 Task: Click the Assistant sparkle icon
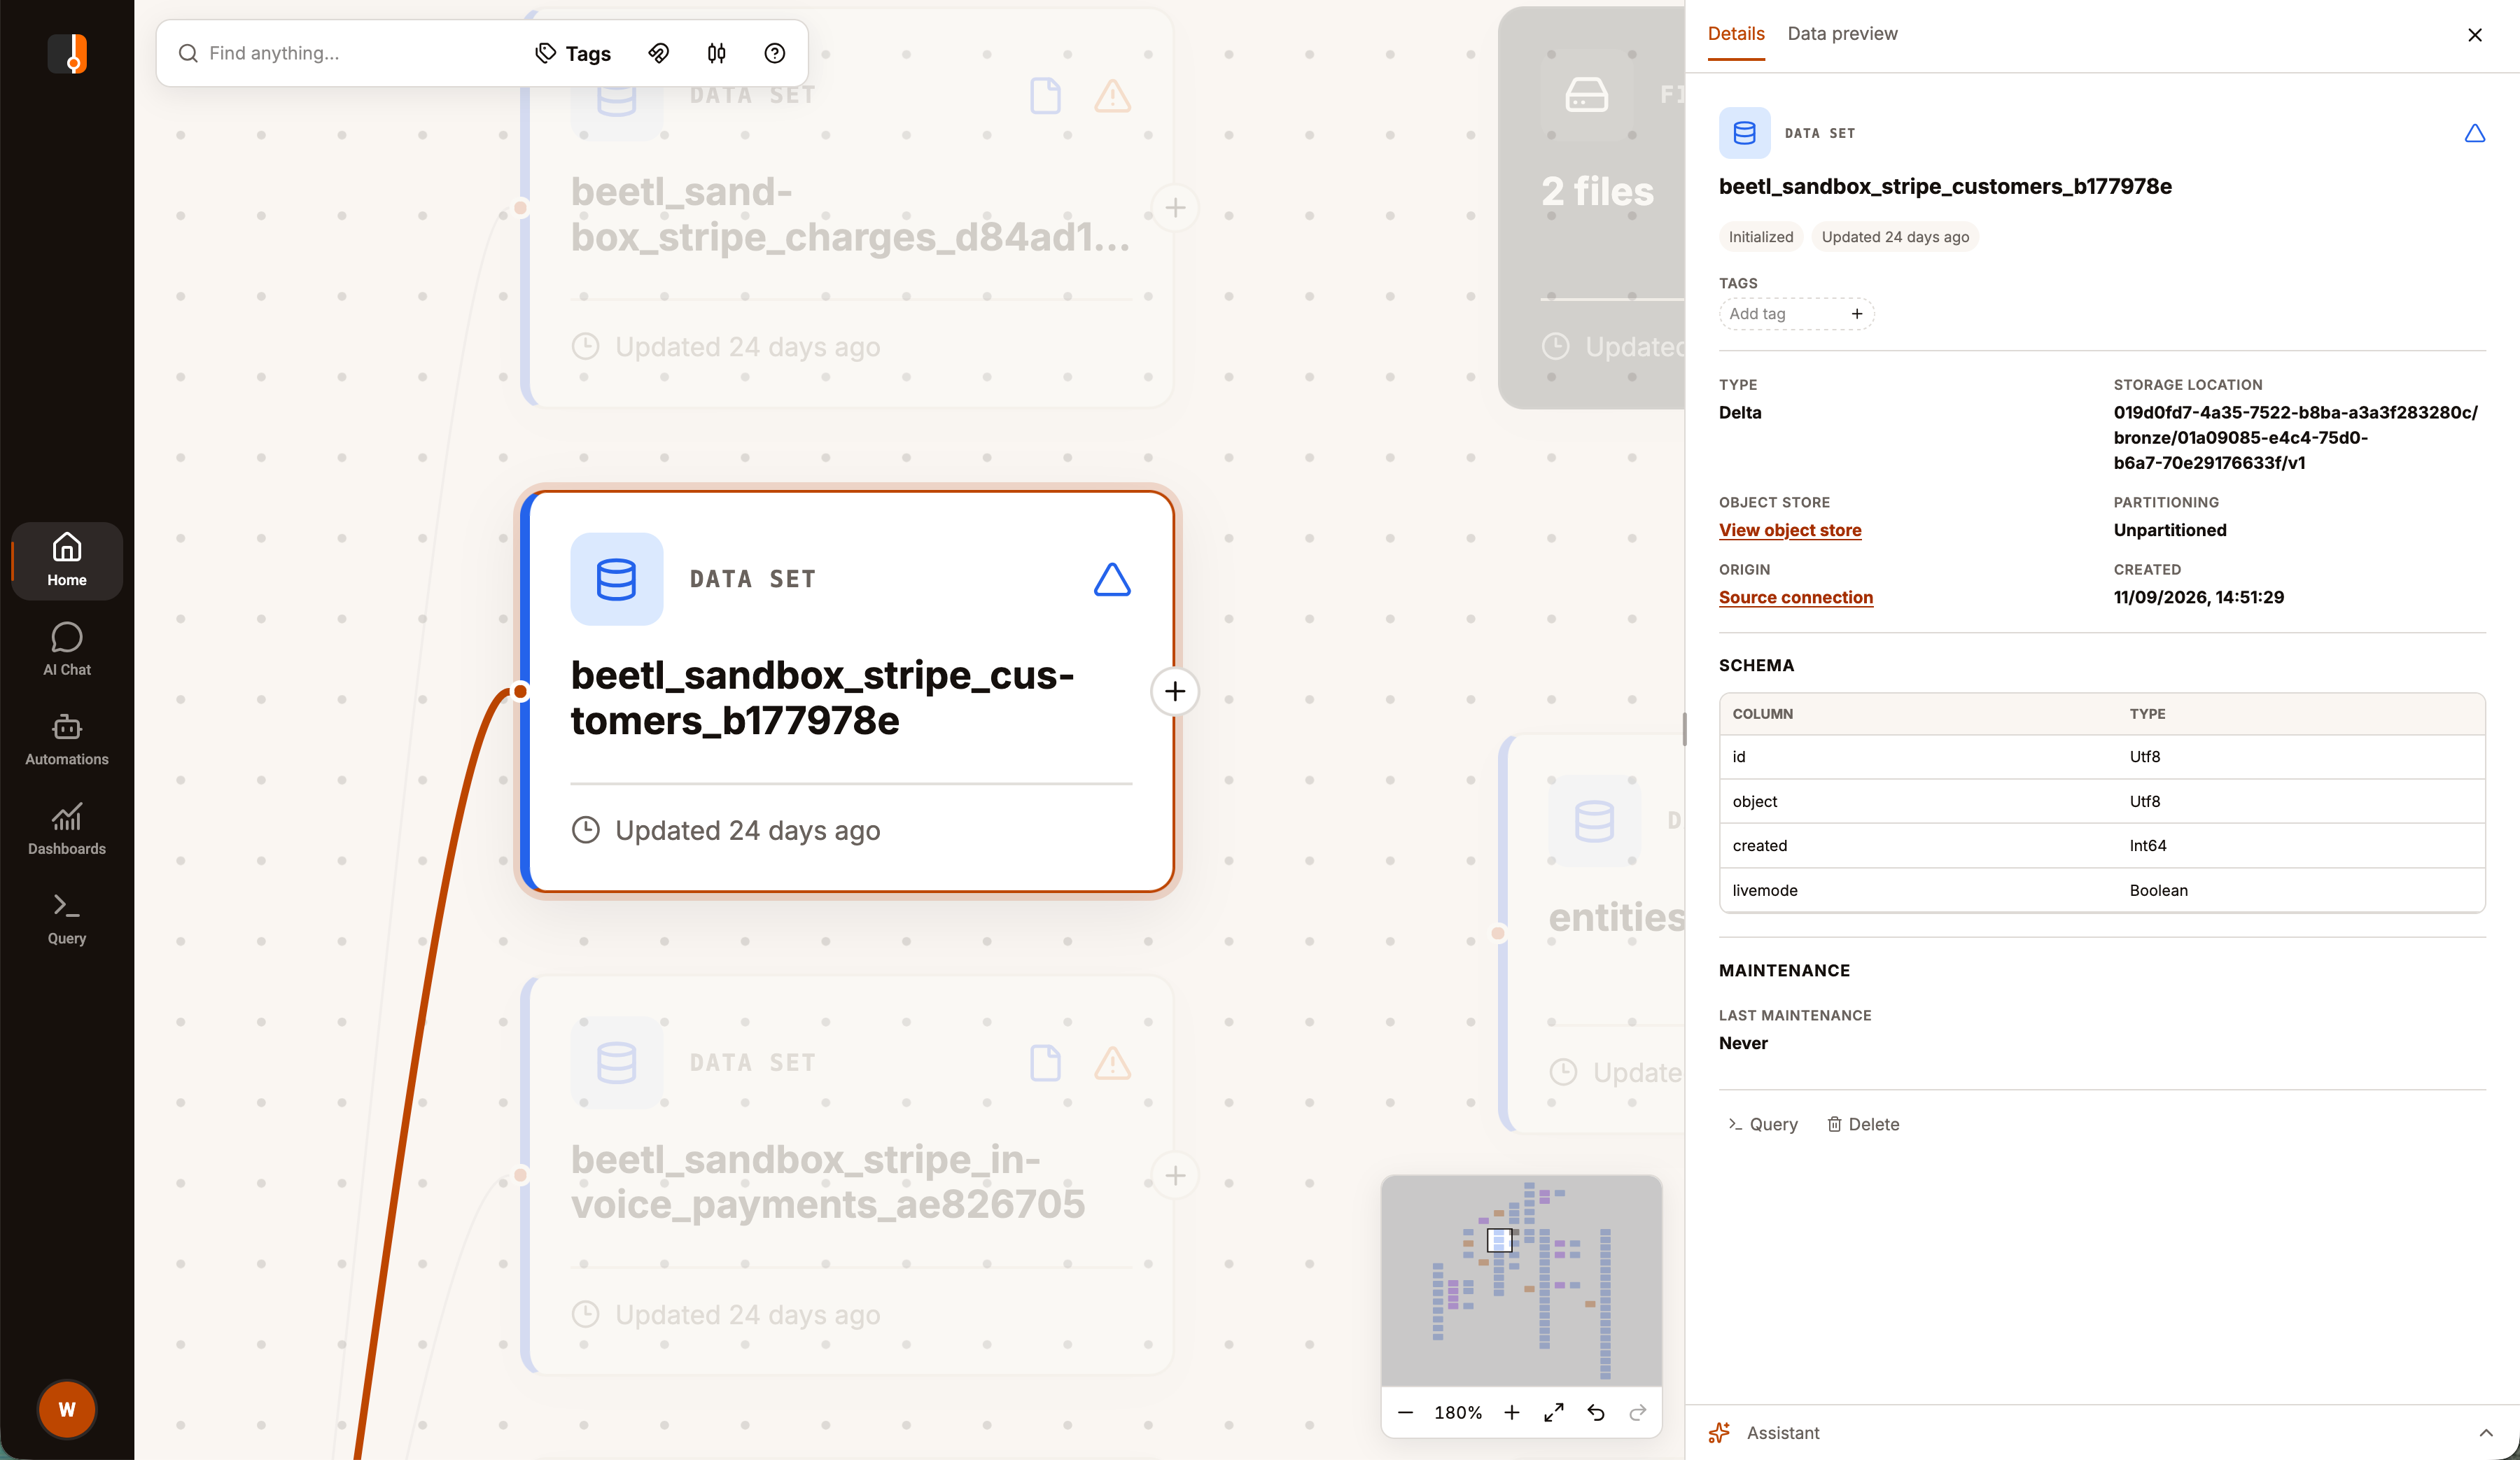(x=1719, y=1432)
